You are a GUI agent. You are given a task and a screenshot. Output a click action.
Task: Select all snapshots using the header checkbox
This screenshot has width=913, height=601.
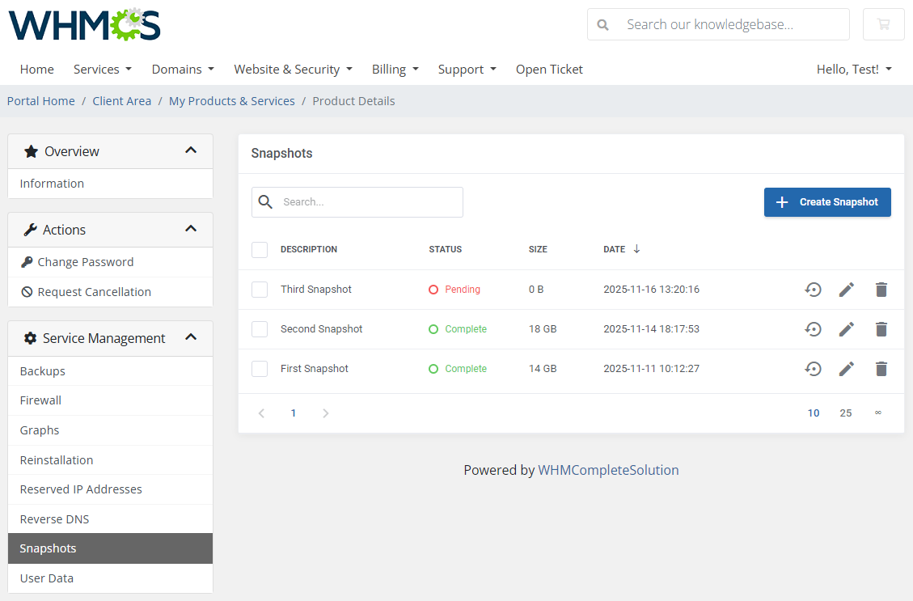tap(260, 249)
